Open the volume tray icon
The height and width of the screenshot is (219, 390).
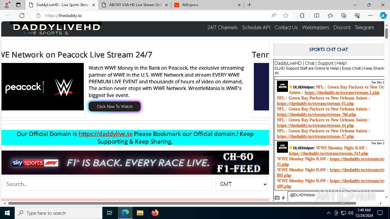click(351, 213)
